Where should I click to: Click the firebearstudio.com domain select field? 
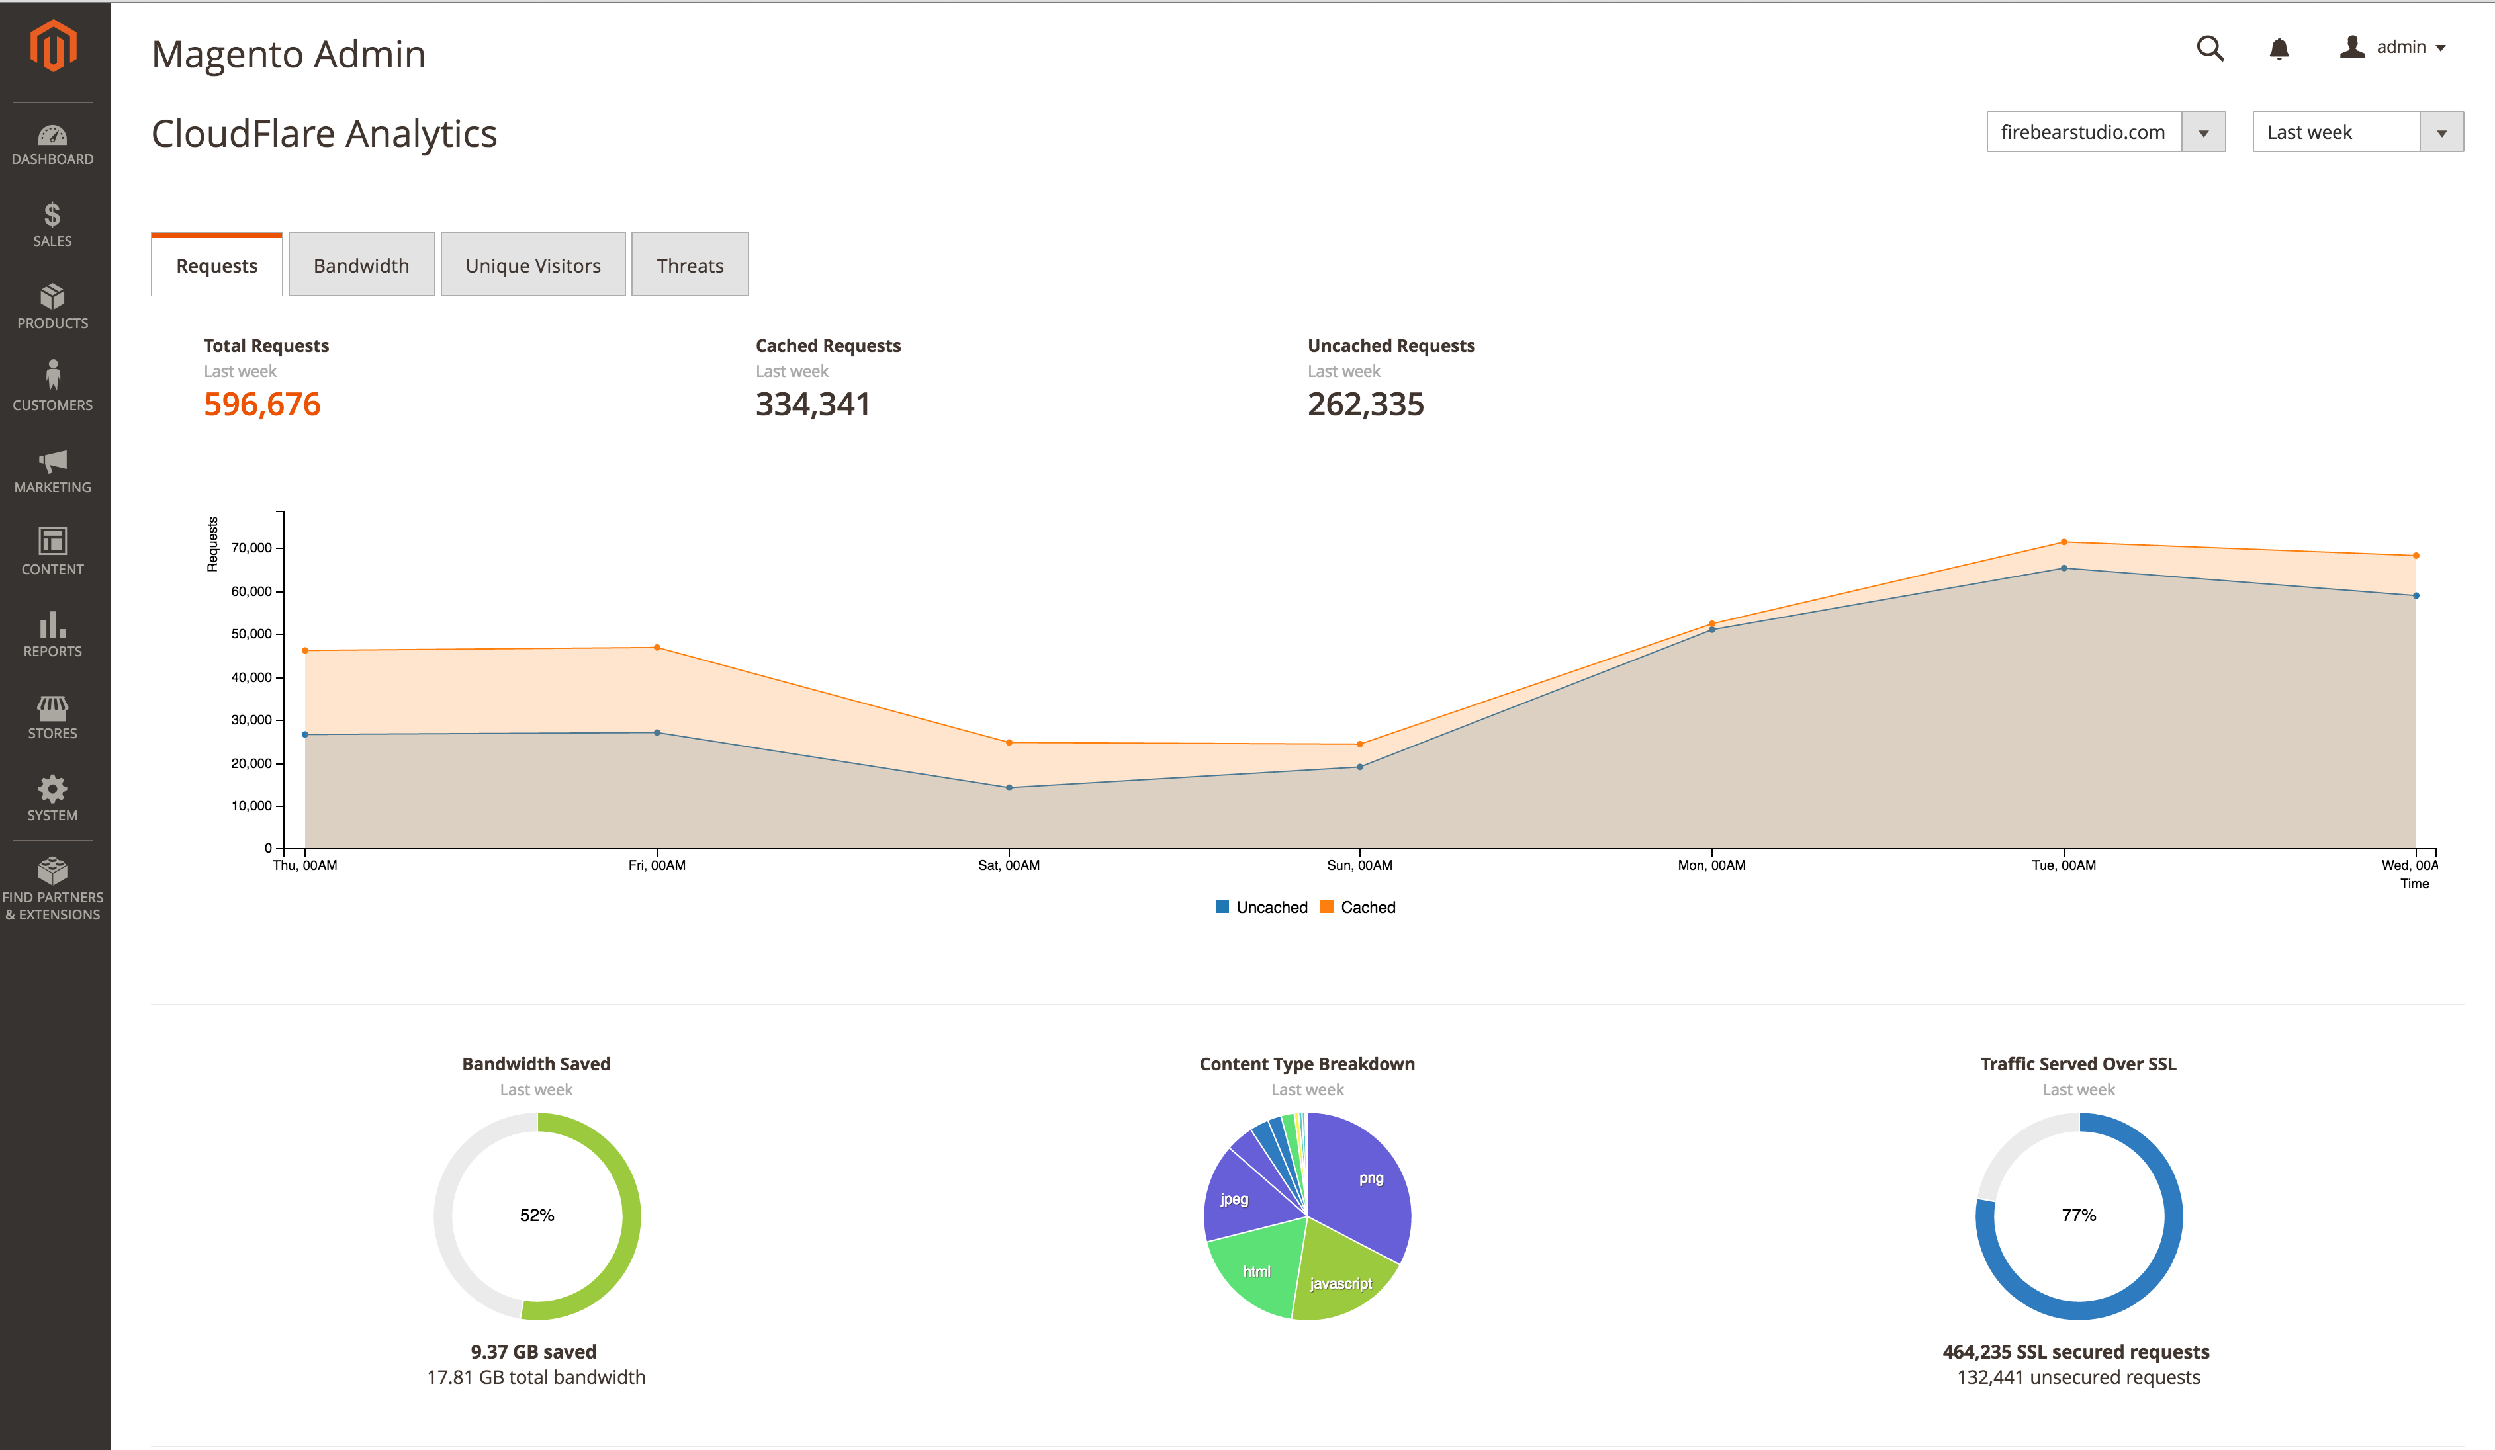pyautogui.click(x=2106, y=132)
